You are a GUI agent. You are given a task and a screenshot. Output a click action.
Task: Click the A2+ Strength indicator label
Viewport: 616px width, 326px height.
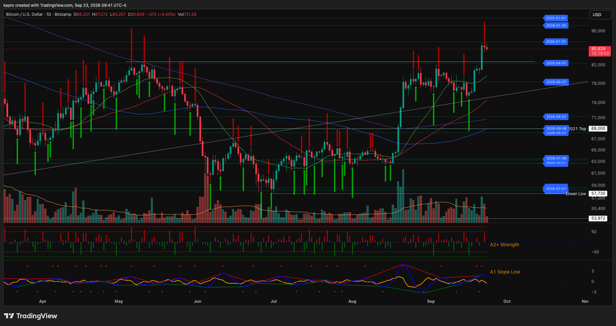coord(505,244)
